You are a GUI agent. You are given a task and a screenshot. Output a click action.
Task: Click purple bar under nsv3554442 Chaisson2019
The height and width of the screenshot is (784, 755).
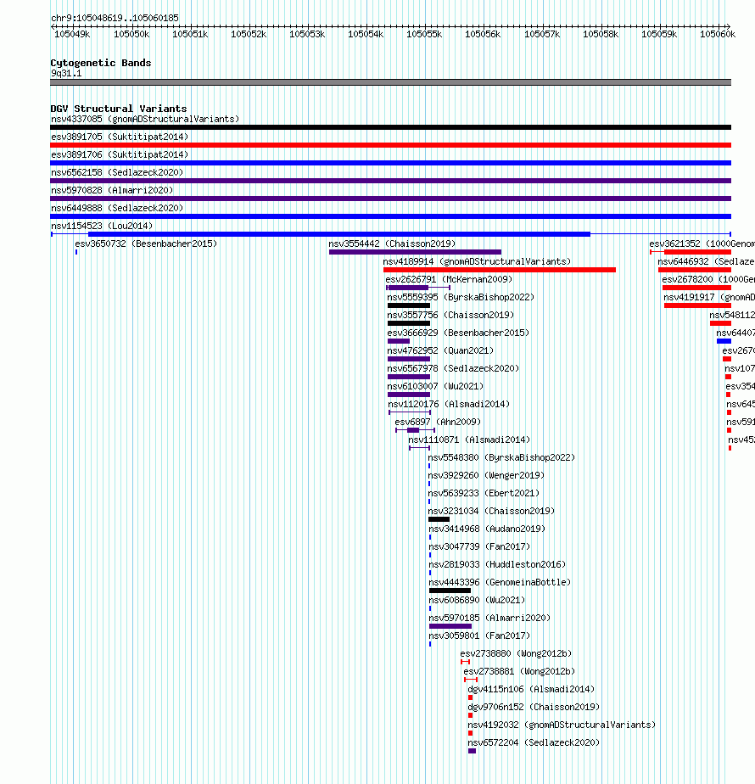pos(415,252)
